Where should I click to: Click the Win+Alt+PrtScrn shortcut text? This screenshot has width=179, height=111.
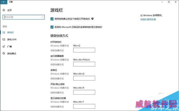tap(81, 60)
